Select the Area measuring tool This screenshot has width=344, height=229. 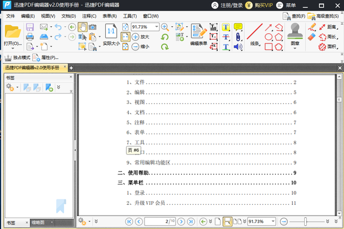tap(328, 47)
